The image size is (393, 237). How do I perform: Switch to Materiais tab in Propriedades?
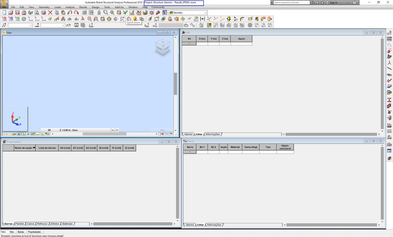(68, 224)
